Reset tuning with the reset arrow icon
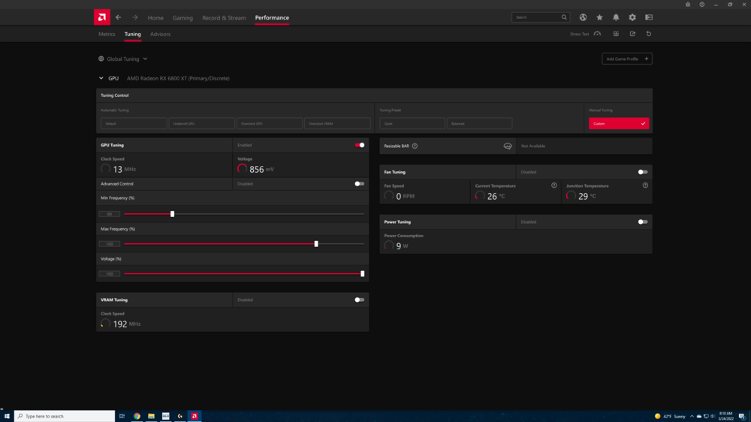Viewport: 751px width, 422px height. 649,34
